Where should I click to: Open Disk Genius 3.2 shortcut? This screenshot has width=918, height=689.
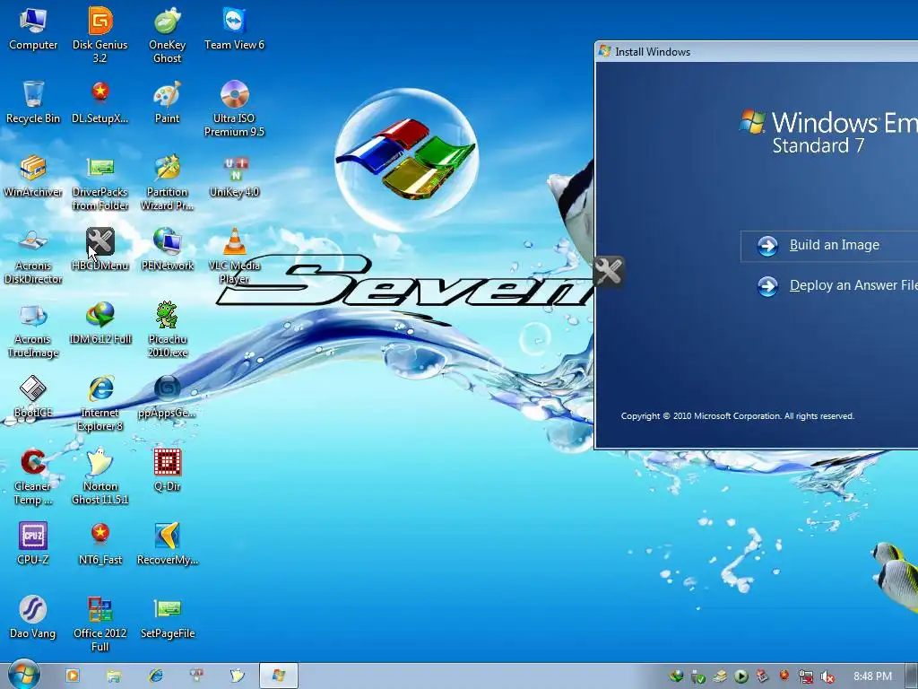pos(100,34)
